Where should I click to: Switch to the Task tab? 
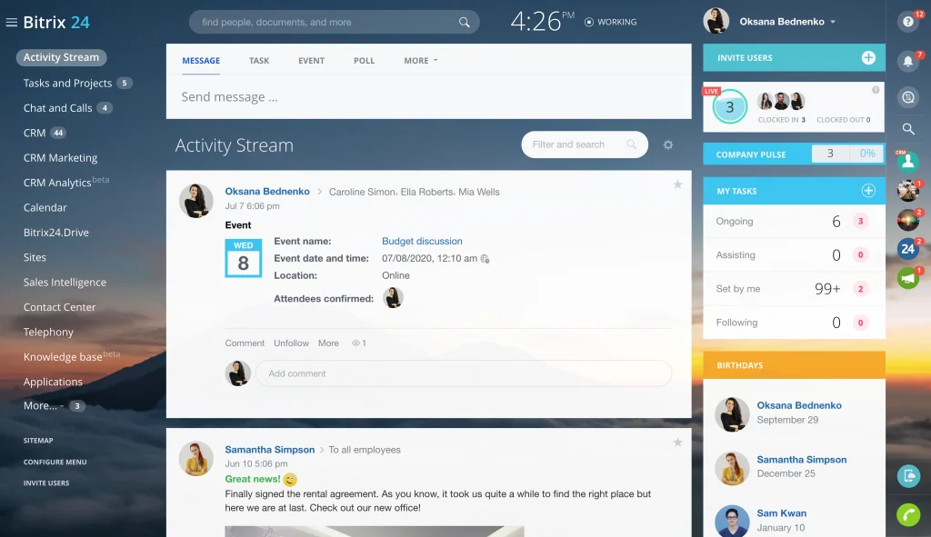click(x=259, y=61)
